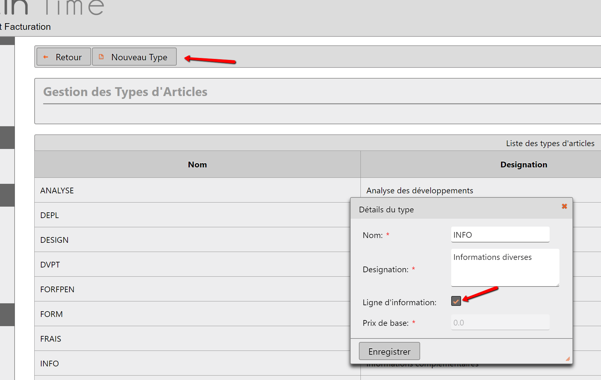Click the Détails du type title bar
This screenshot has height=380, width=601.
tap(444, 209)
